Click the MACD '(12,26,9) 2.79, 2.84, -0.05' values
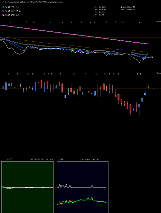The height and width of the screenshot is (213, 161). coord(42,159)
